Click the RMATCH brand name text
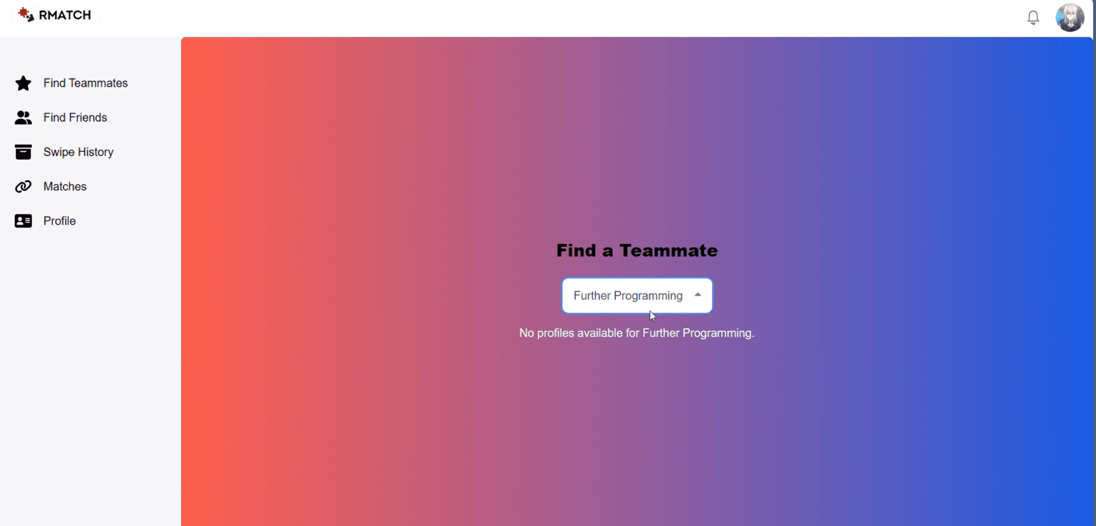The height and width of the screenshot is (526, 1096). [64, 15]
